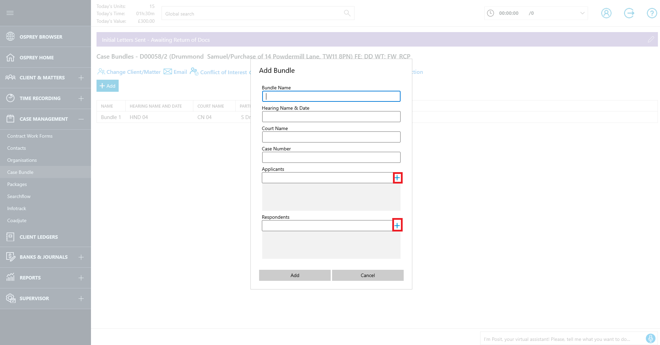Add an applicant using the plus icon
The height and width of the screenshot is (345, 660).
pyautogui.click(x=398, y=178)
